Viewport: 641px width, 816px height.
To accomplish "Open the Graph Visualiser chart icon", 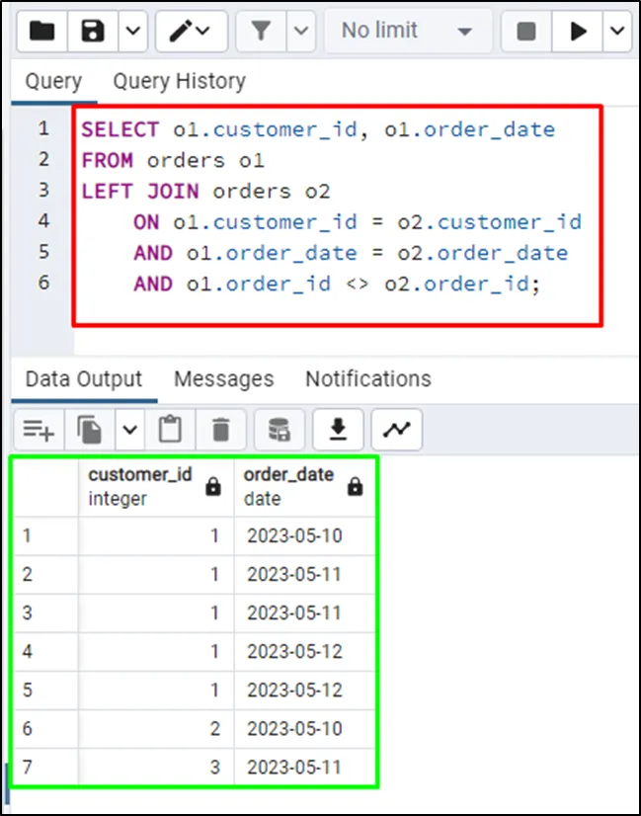I will click(x=396, y=430).
